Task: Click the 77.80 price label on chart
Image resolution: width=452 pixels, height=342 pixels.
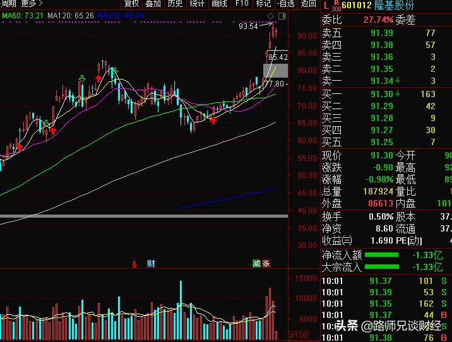Action: (x=275, y=84)
